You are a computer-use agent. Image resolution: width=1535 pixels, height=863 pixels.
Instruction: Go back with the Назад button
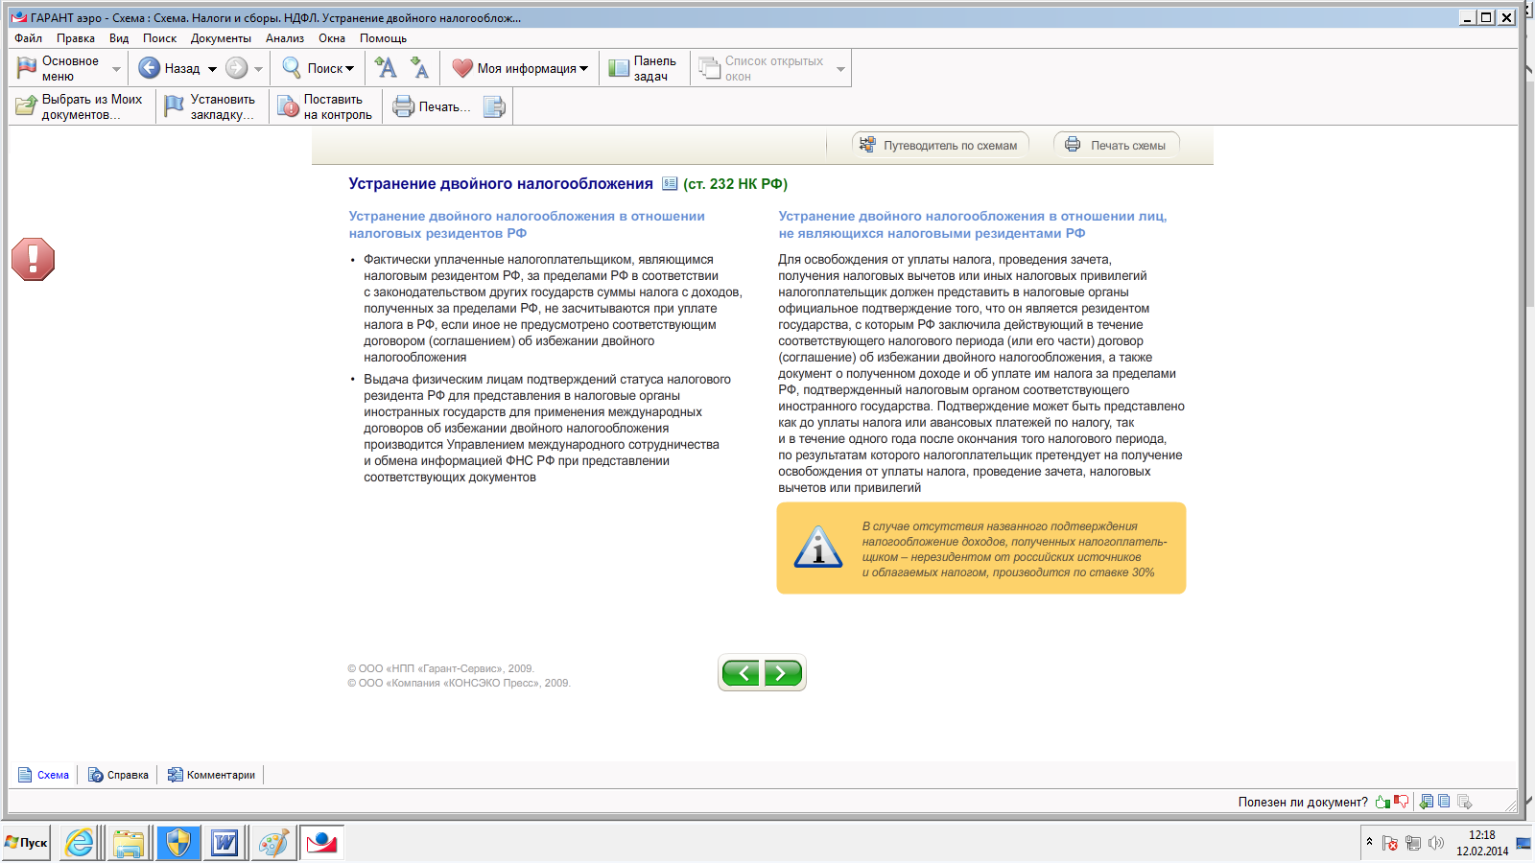(x=169, y=68)
